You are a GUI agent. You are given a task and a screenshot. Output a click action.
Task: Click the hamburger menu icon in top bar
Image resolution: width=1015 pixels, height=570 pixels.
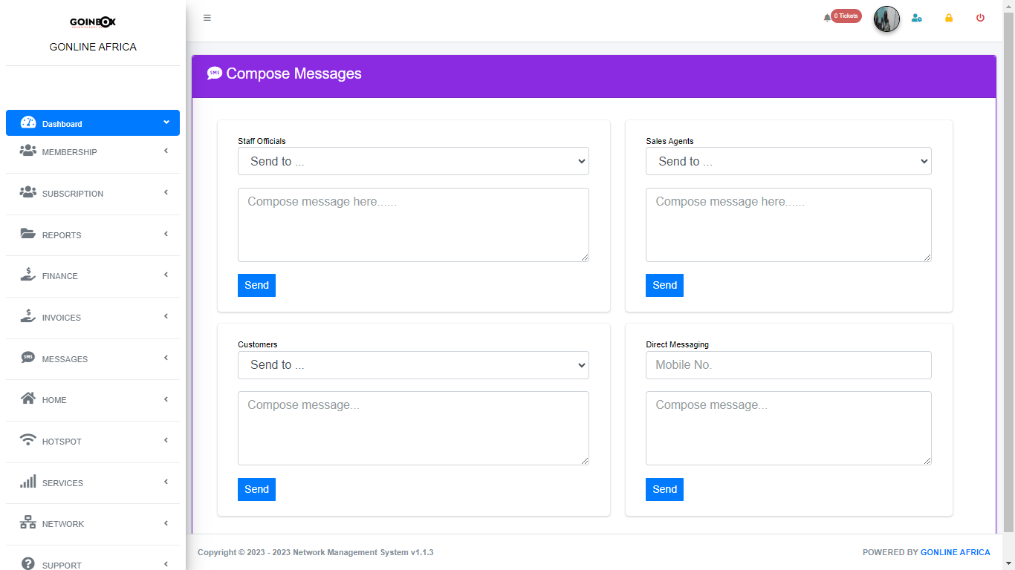click(x=207, y=18)
